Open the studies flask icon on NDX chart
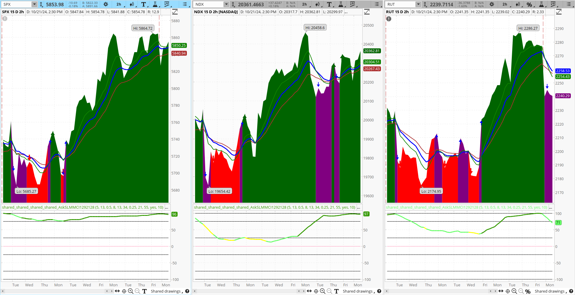The height and width of the screenshot is (295, 575). (341, 4)
